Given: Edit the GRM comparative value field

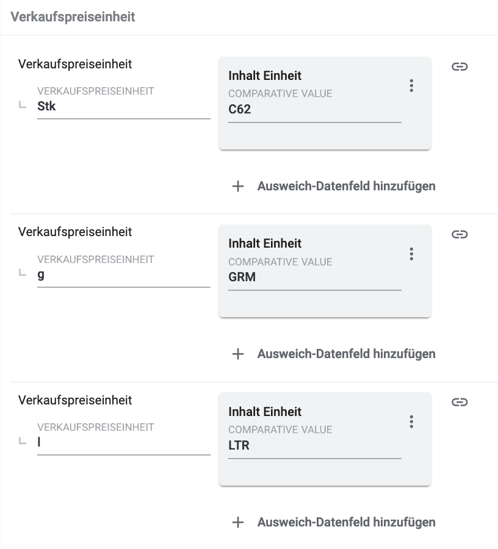Looking at the screenshot, I should tap(314, 278).
